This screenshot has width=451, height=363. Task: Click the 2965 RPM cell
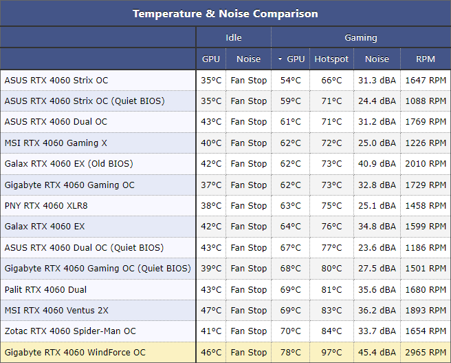426,353
